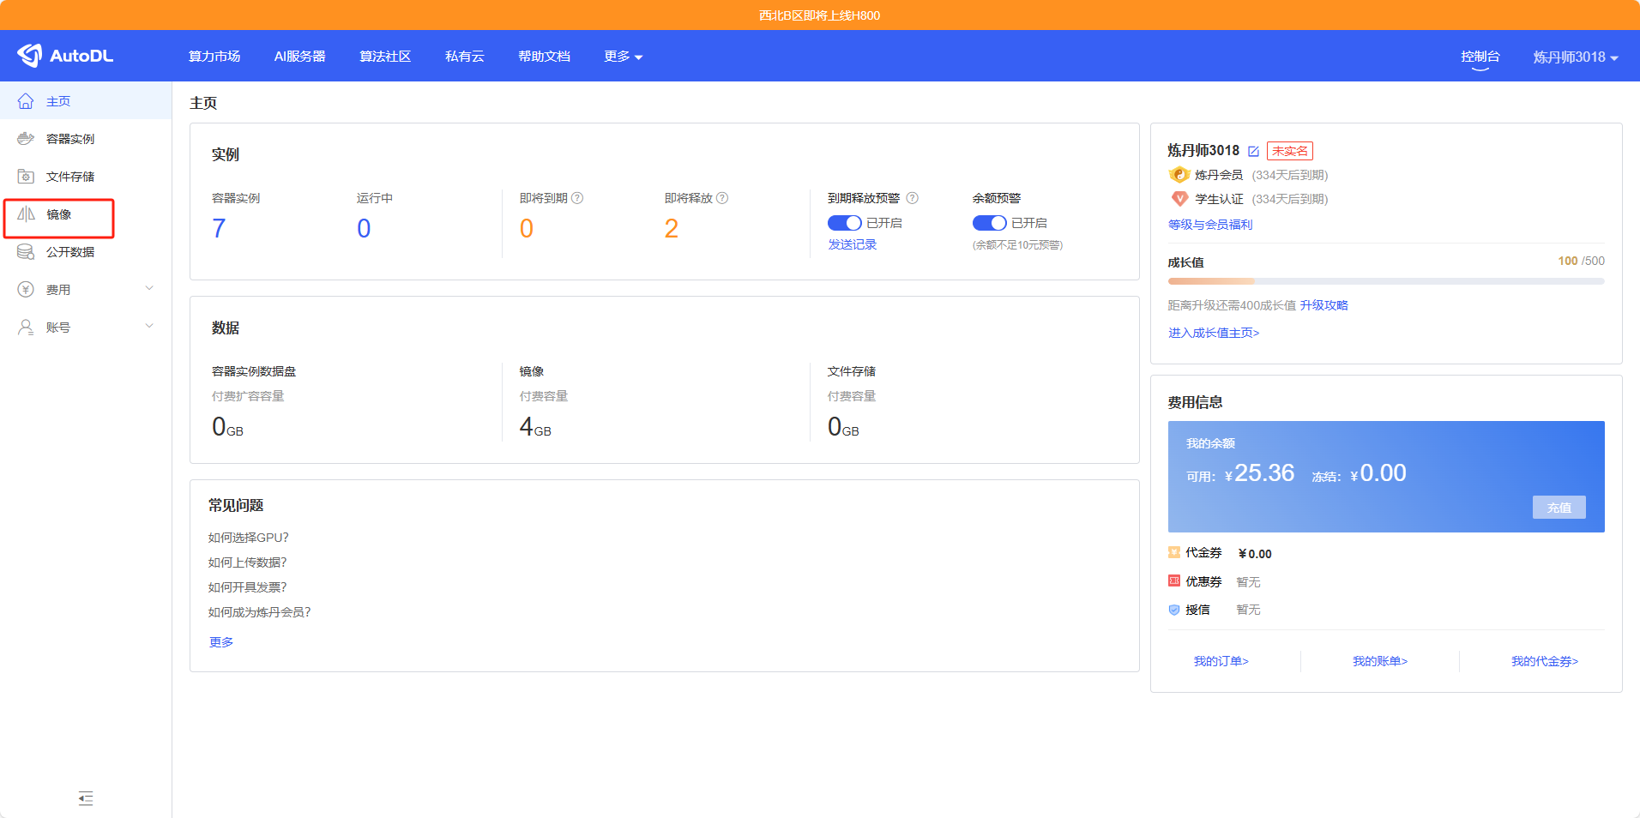Click the 炼丹会员 badge icon
The image size is (1640, 818).
click(1179, 175)
